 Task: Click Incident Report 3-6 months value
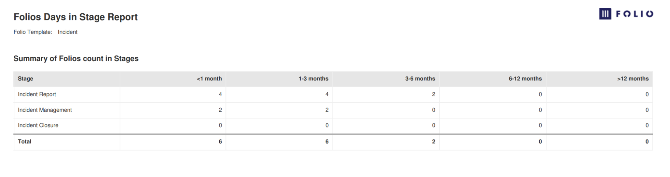(x=433, y=94)
